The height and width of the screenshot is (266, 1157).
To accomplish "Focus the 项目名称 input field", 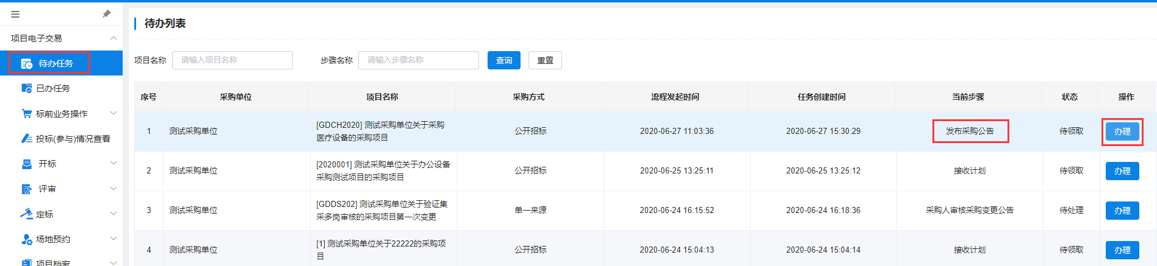I will point(232,60).
